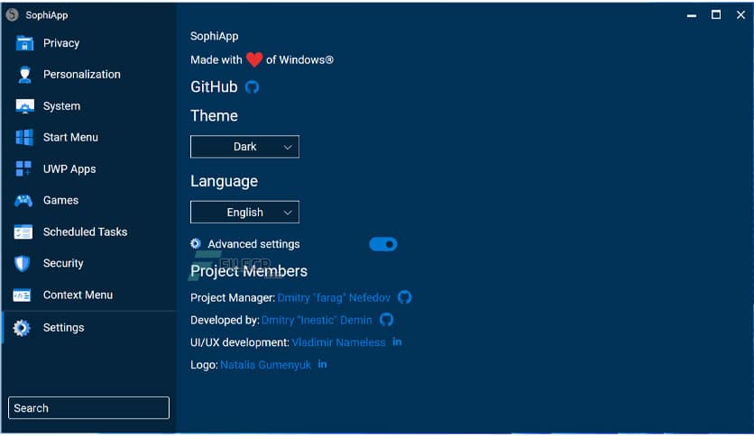Click the "Advanced settings" label text
The image size is (754, 436).
coord(253,244)
